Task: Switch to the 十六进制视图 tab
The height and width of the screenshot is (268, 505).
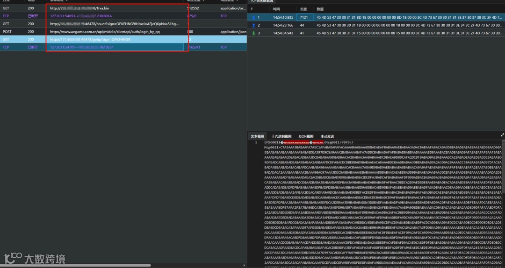Action: [x=281, y=136]
